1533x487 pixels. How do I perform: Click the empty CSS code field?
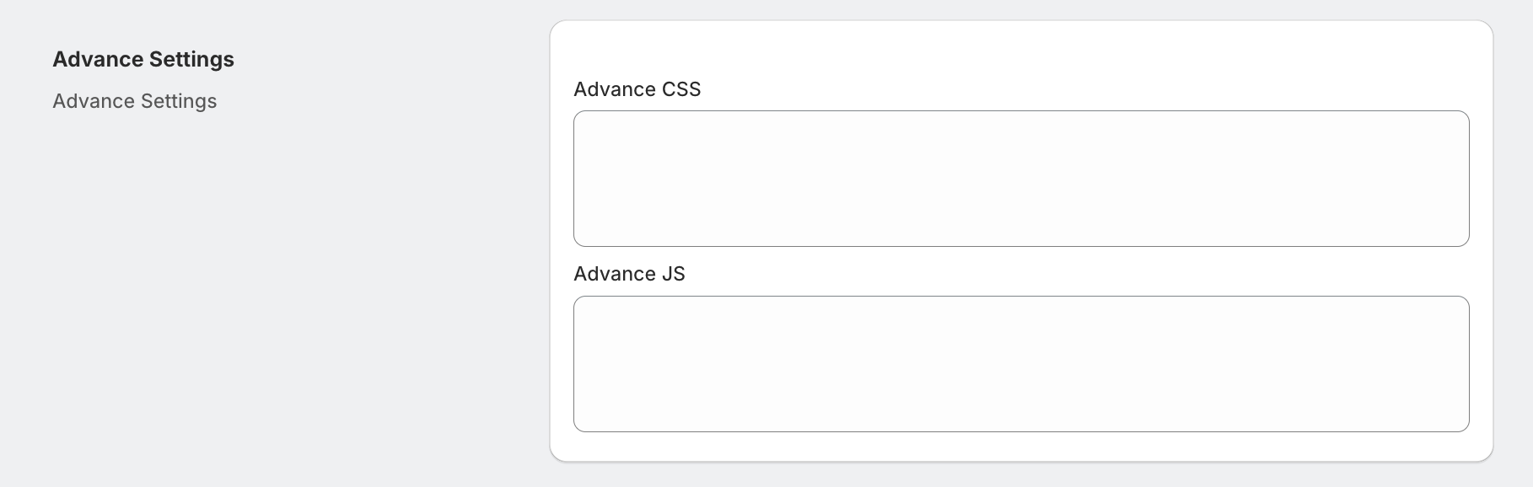(x=1020, y=179)
